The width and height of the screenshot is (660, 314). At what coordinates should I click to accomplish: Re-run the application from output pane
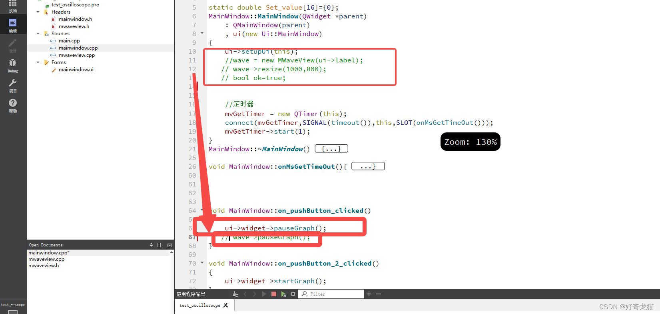click(x=264, y=294)
